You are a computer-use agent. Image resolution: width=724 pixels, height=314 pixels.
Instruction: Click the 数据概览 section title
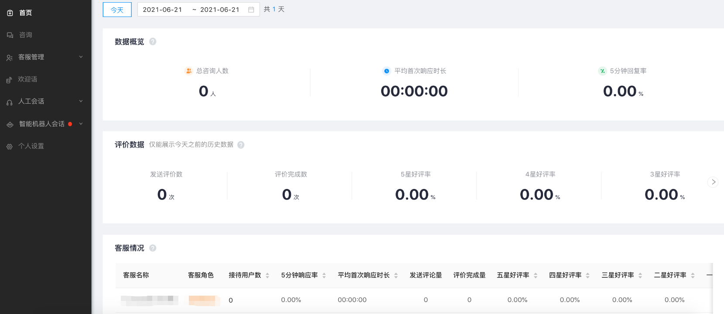pyautogui.click(x=130, y=42)
